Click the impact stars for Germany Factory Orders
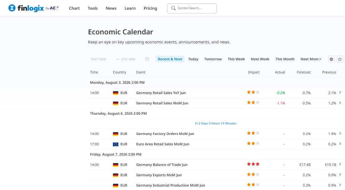Viewport: 345px width, 190px height. pos(253,133)
